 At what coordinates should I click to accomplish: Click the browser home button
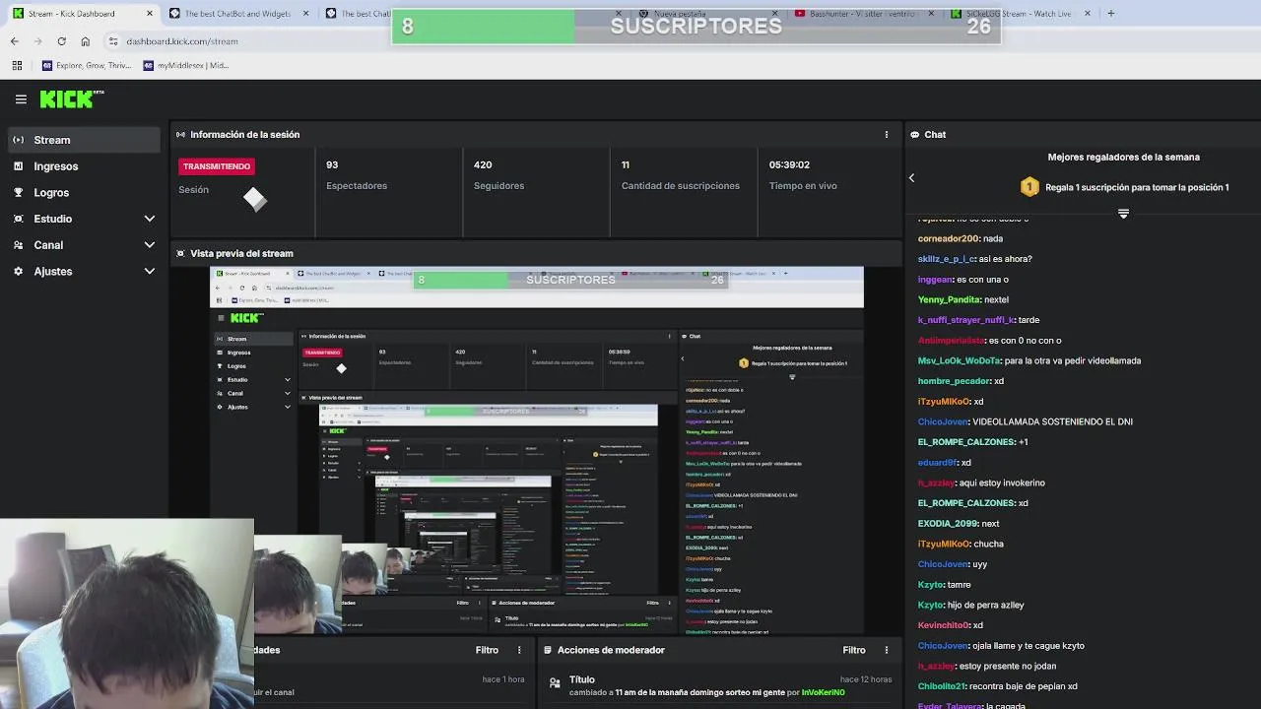point(85,41)
